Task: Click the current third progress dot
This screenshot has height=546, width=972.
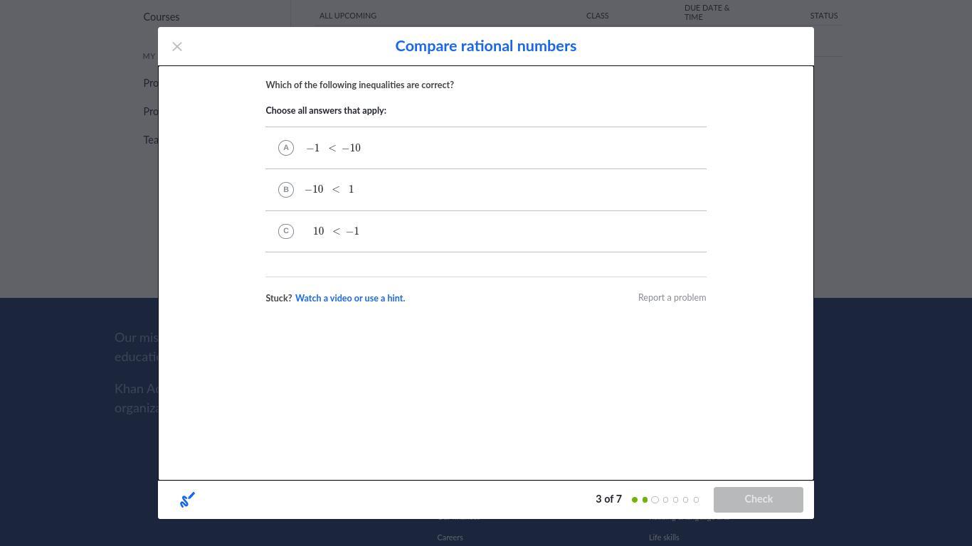Action: 655,500
